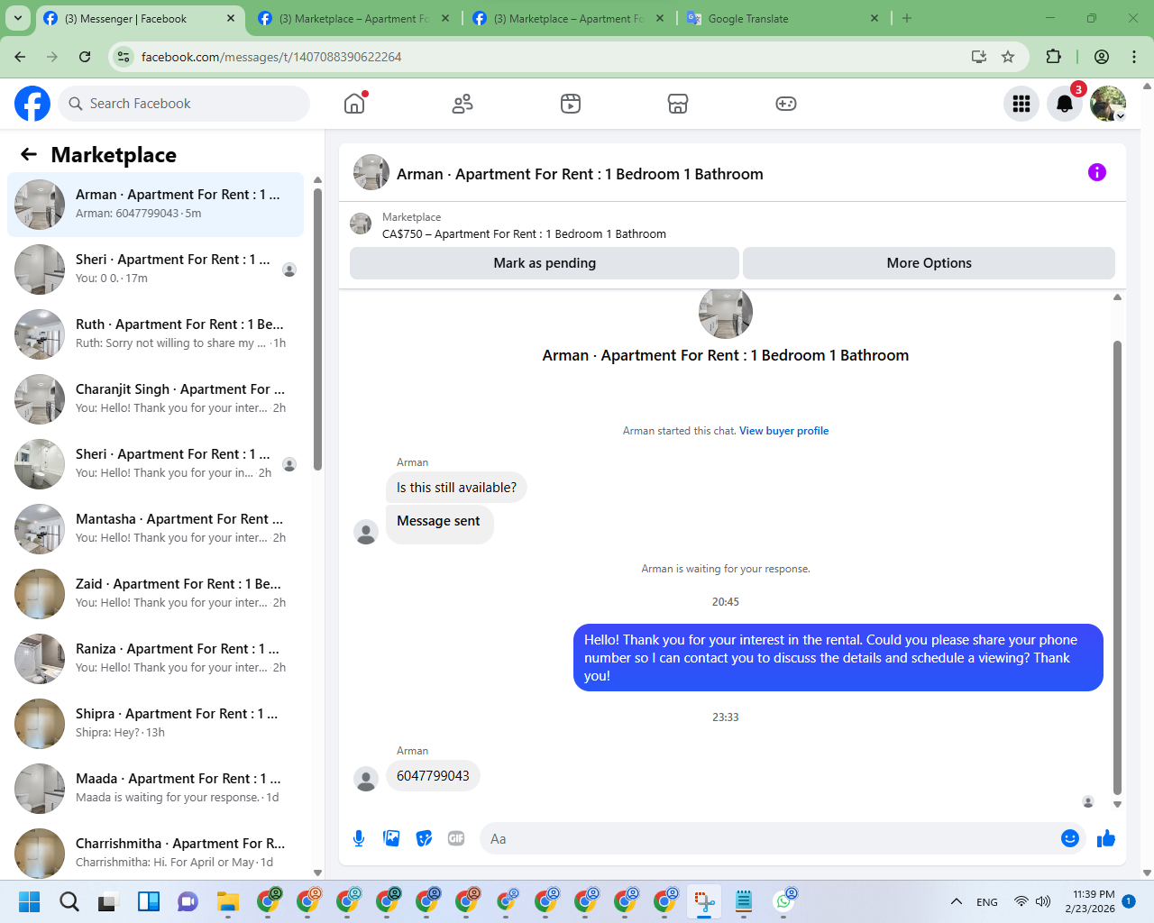
Task: Open View buyer profile link
Action: (x=783, y=431)
